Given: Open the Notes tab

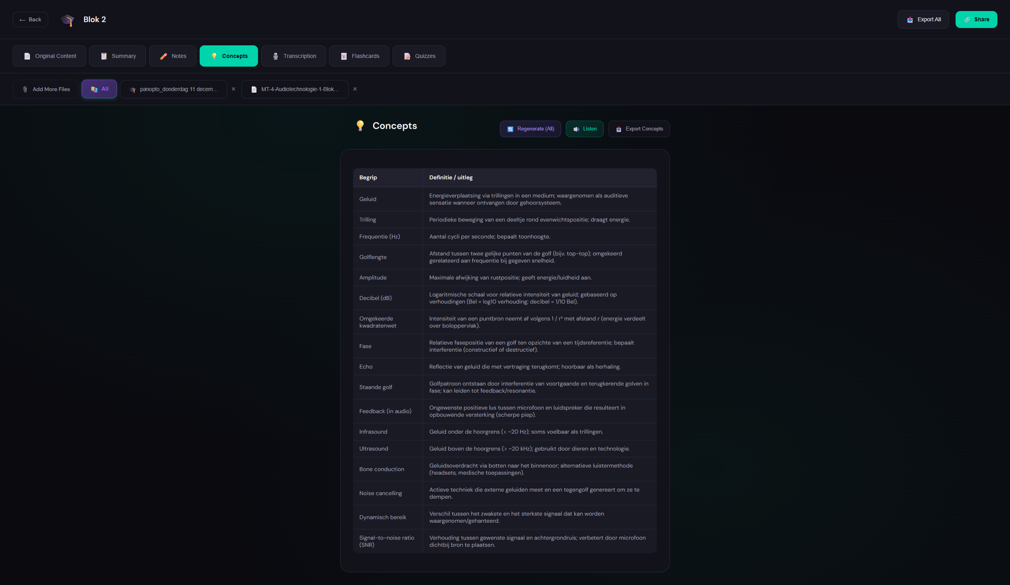Looking at the screenshot, I should (x=173, y=56).
